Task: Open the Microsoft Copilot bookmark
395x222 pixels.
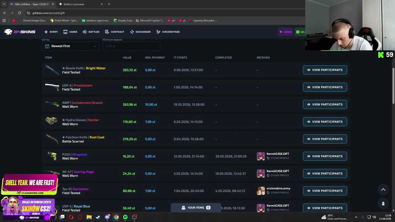Action: (150, 21)
